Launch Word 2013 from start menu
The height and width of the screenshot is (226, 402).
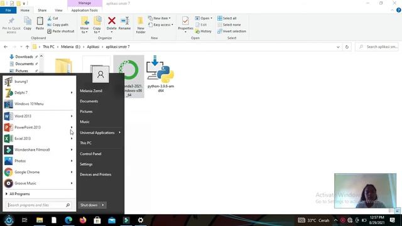pyautogui.click(x=39, y=116)
